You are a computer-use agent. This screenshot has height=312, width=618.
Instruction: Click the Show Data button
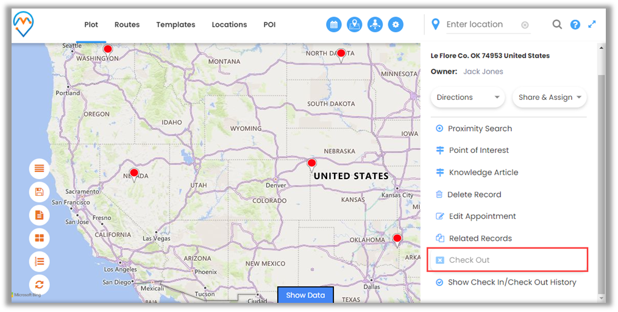tap(305, 295)
